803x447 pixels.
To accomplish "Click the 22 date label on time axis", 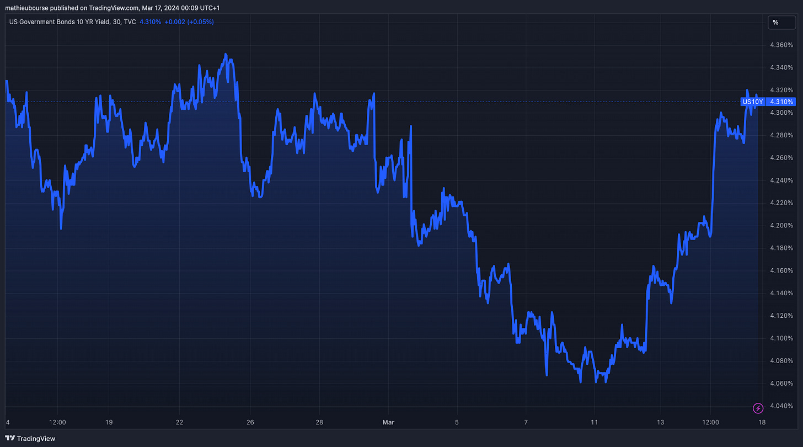I will [179, 422].
